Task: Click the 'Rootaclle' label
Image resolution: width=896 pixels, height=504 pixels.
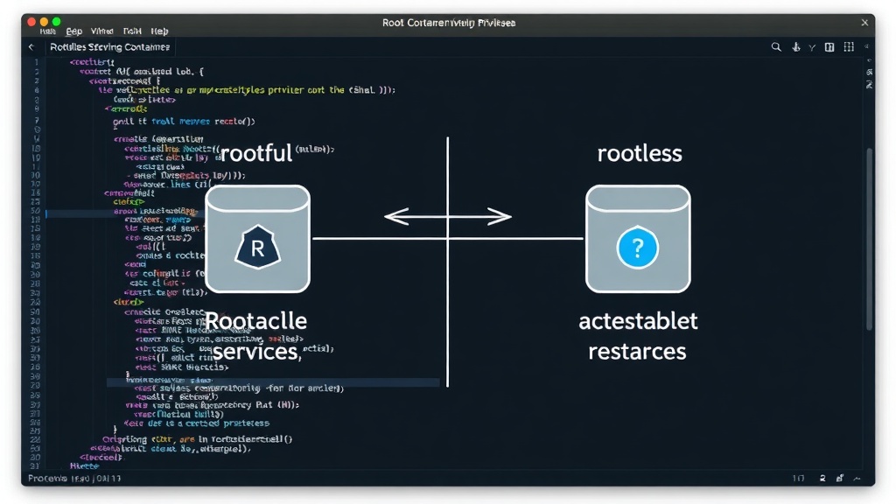Action: tap(255, 321)
